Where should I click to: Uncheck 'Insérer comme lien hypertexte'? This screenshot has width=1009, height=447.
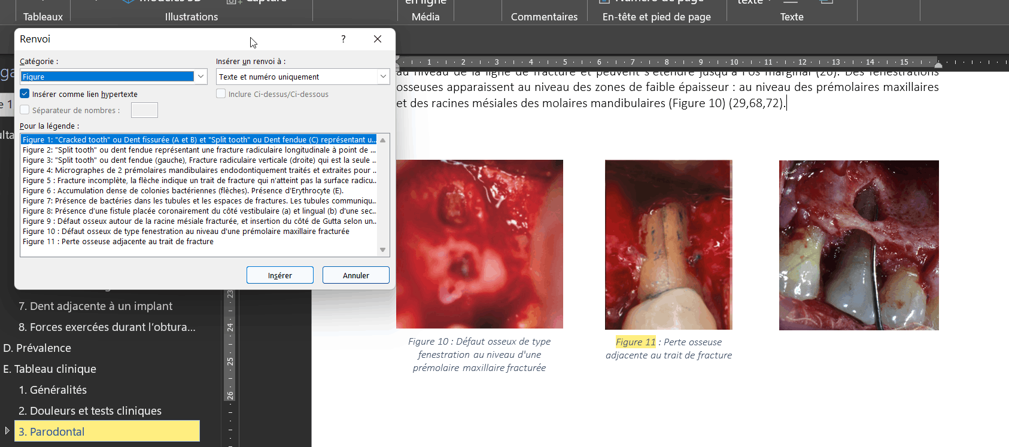25,94
